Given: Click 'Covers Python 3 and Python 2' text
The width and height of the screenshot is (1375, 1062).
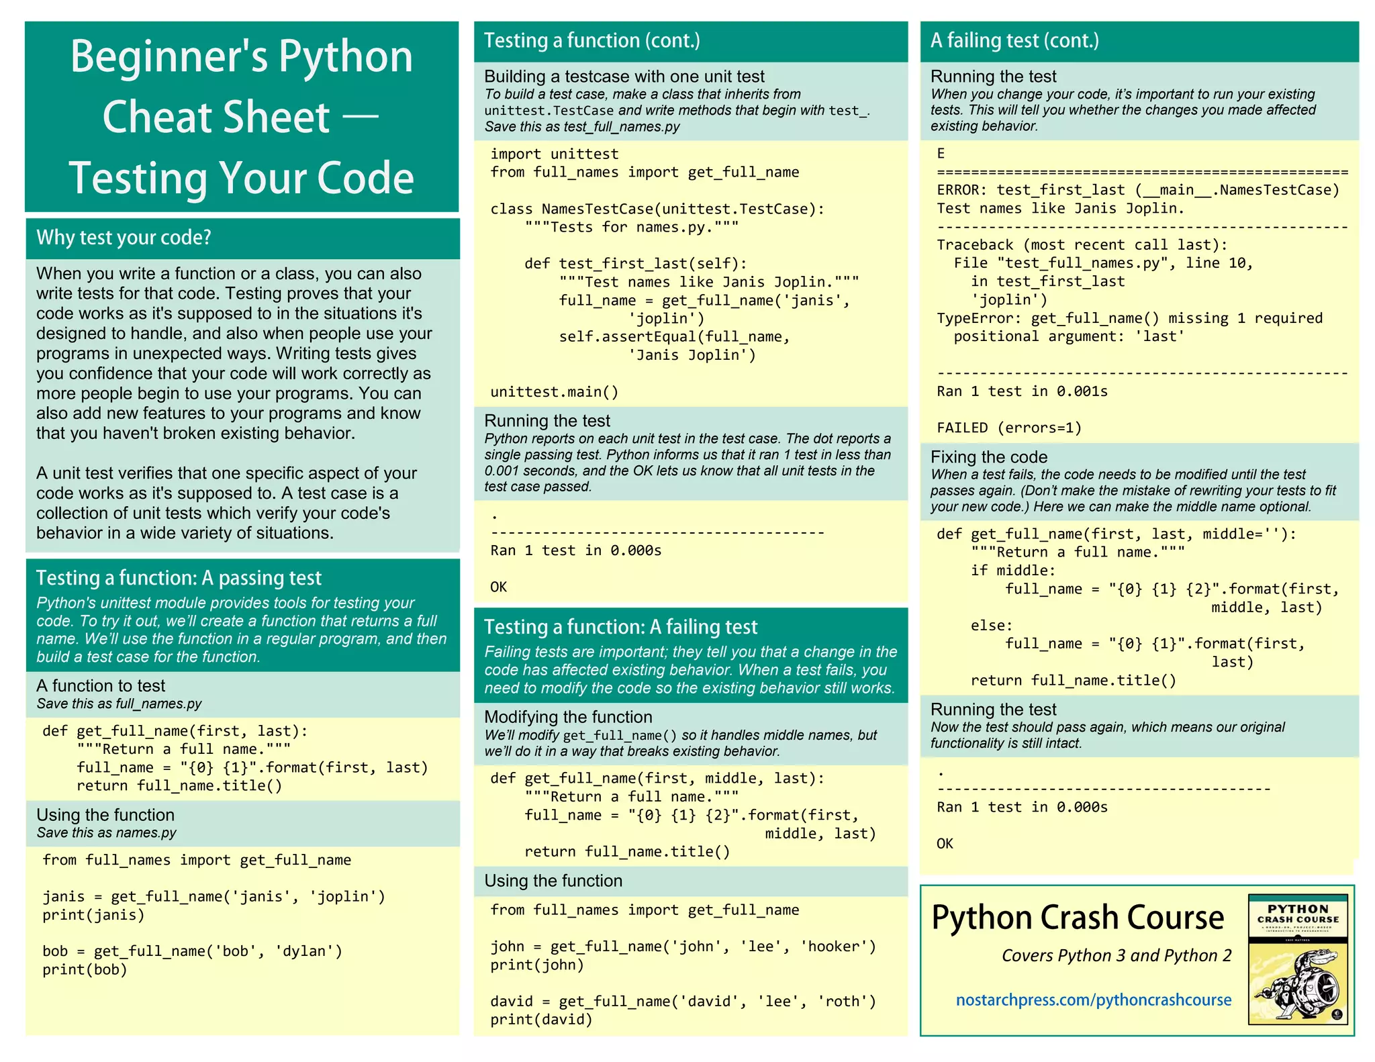Looking at the screenshot, I should pyautogui.click(x=1116, y=955).
